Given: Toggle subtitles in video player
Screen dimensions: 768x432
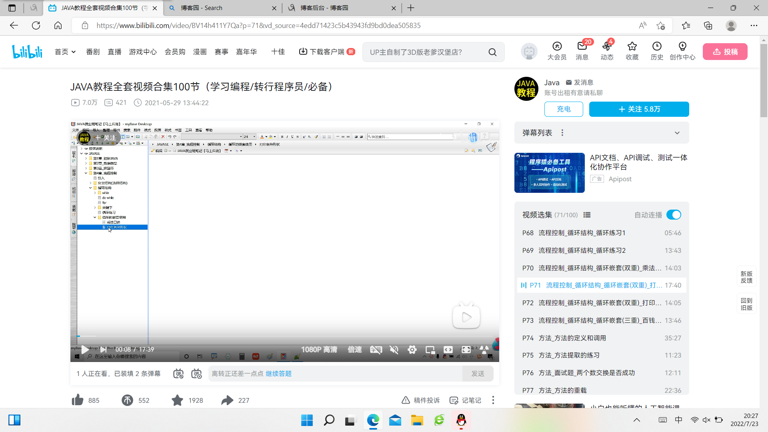Looking at the screenshot, I should [376, 350].
